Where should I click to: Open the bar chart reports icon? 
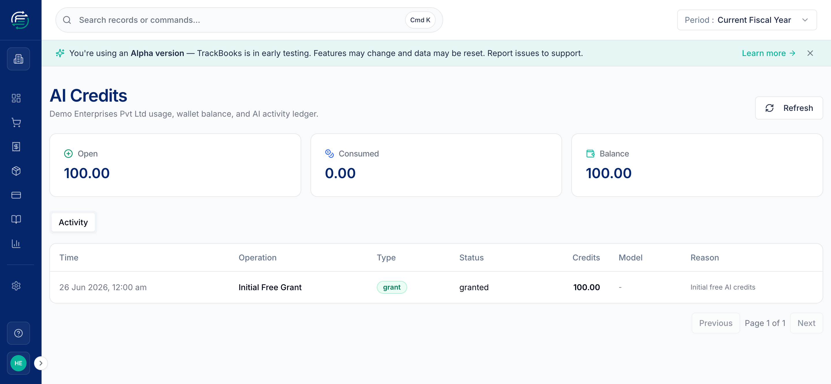pyautogui.click(x=16, y=243)
